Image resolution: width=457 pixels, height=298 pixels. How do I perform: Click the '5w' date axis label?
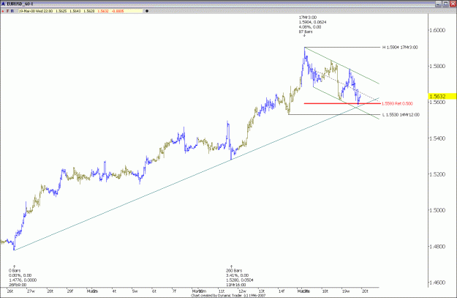(135, 291)
